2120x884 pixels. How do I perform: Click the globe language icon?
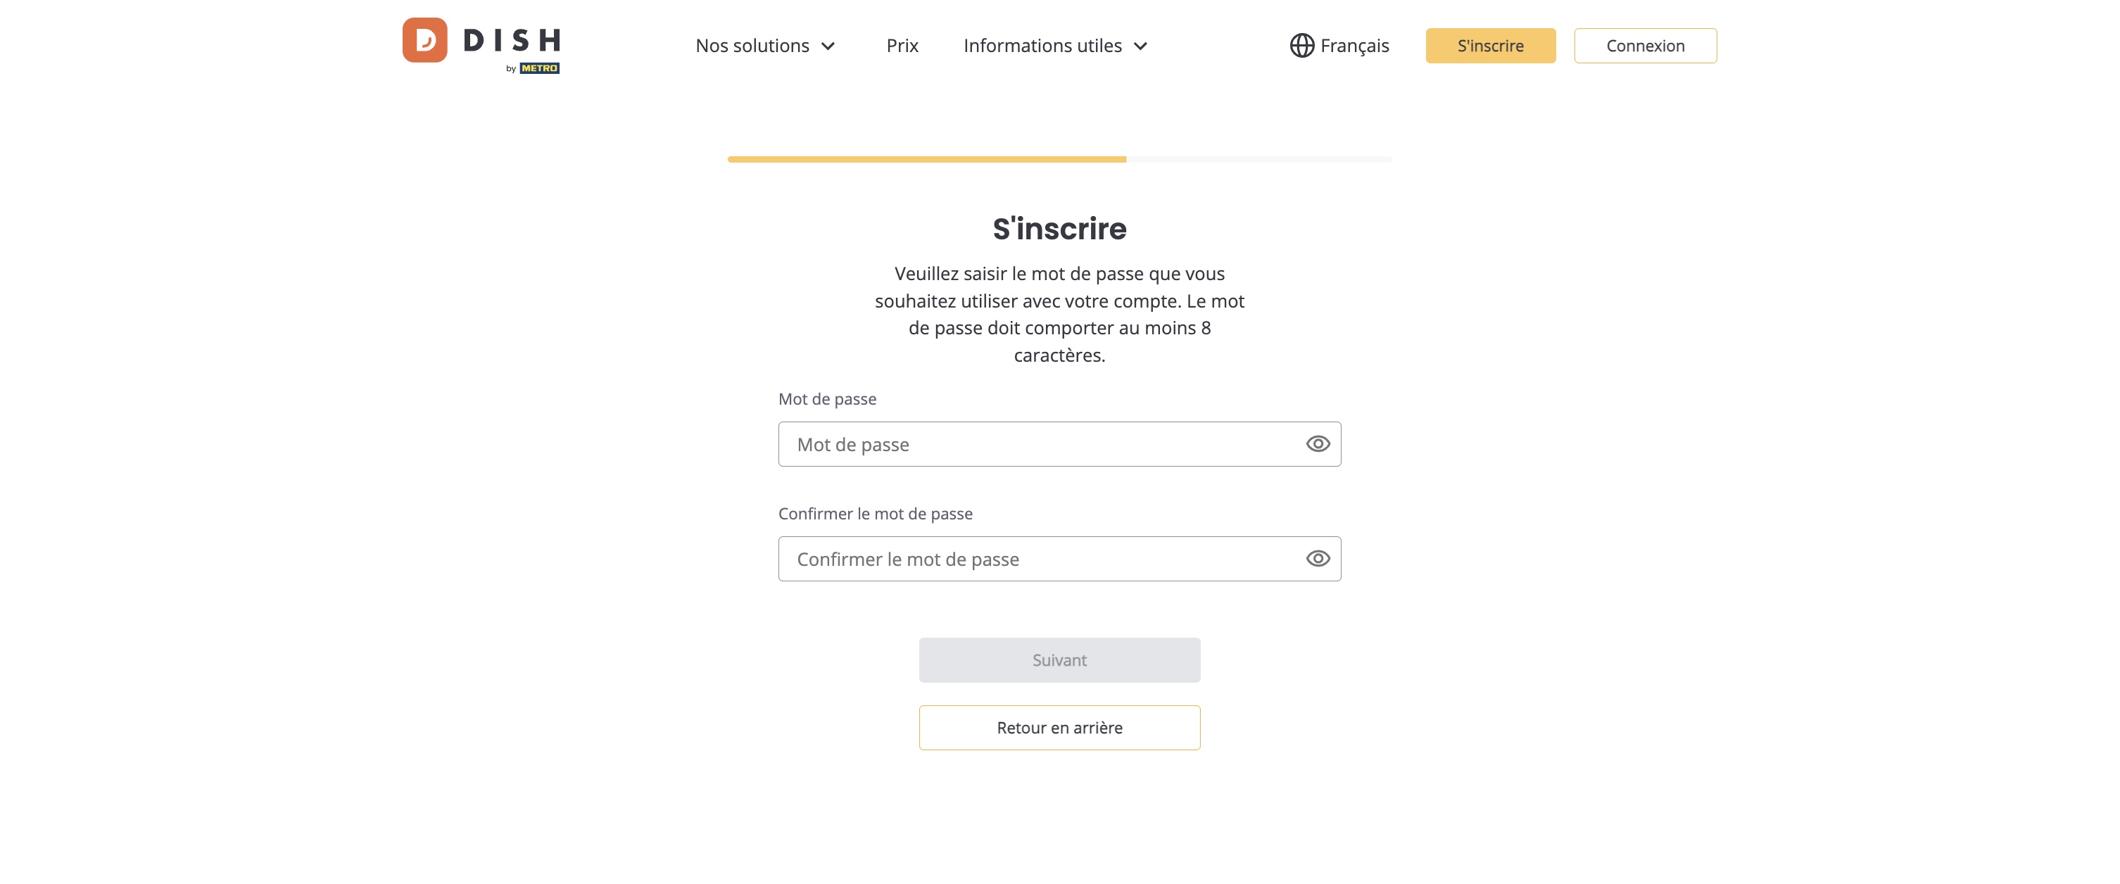point(1301,45)
